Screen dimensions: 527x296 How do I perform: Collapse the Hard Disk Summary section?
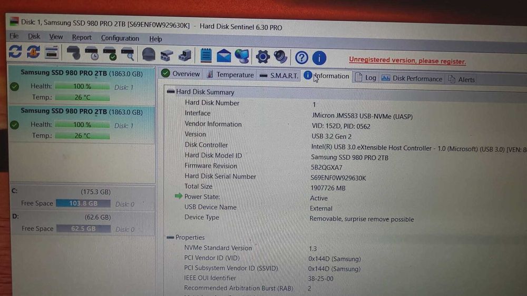pos(171,91)
